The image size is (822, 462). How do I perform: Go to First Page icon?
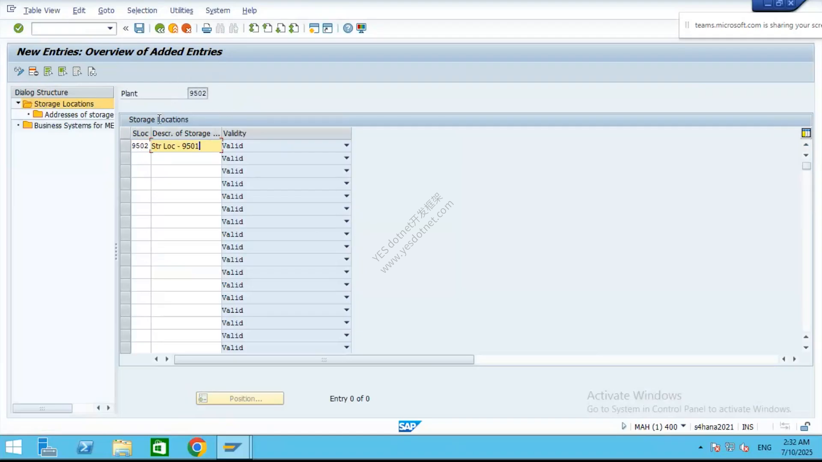click(x=254, y=28)
